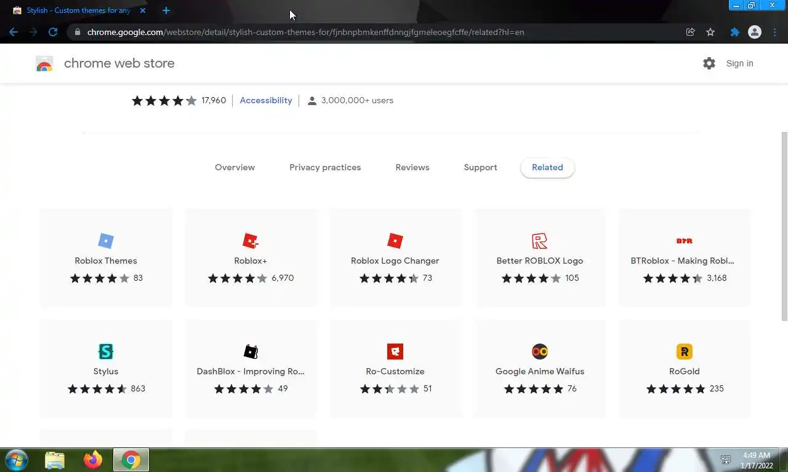Open the RoGold extension icon
Screen dimensions: 788x472
click(x=684, y=352)
